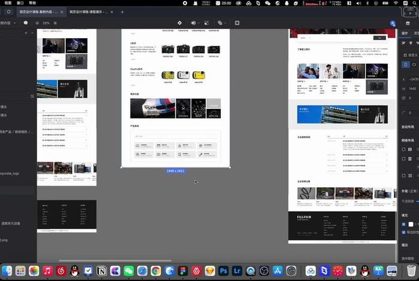Click the 自动布局 section header
Viewport: 419px width, 281px height.
408,127
